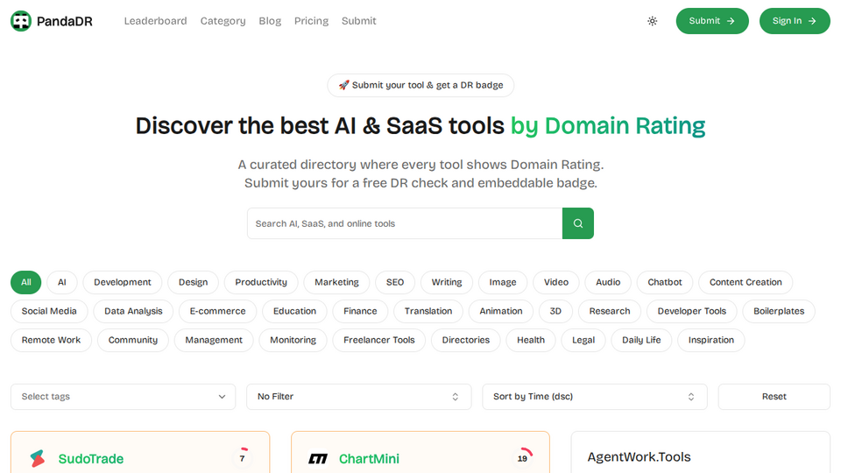Viewport: 841px width, 473px height.
Task: Select the Video category chip
Action: (555, 282)
